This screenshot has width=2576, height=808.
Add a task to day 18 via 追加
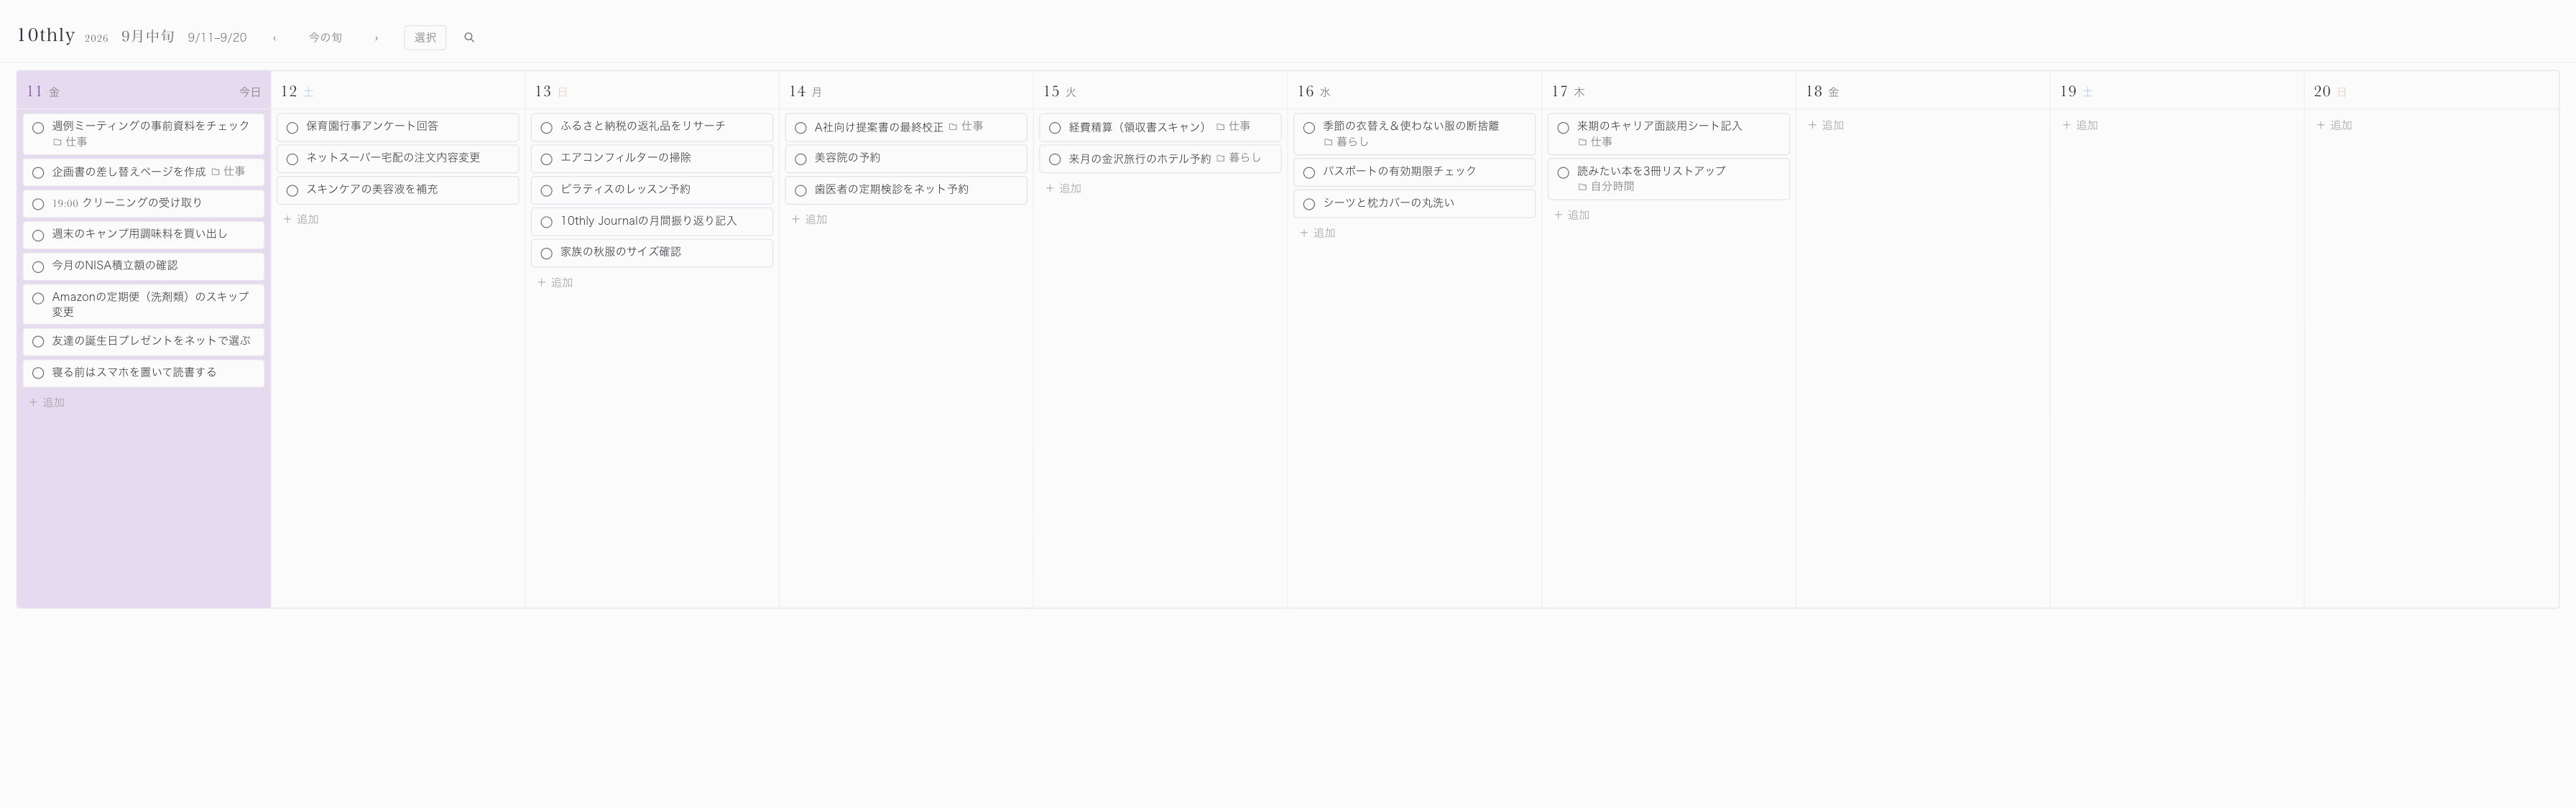tap(1826, 126)
